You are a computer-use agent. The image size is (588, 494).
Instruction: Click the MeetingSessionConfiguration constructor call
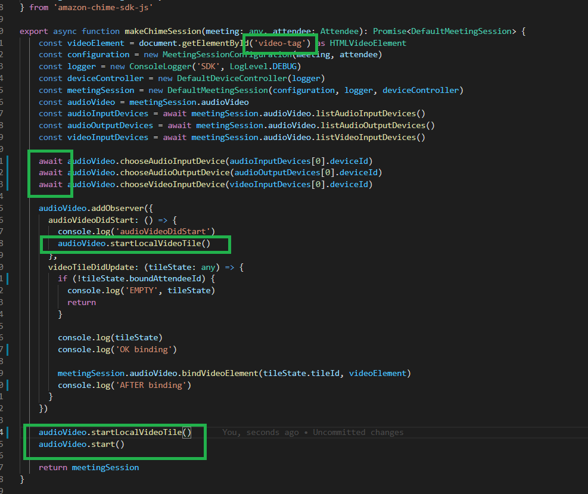click(227, 55)
